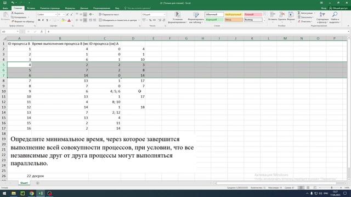
Task: Click the zoom slider in status bar
Action: (332, 188)
